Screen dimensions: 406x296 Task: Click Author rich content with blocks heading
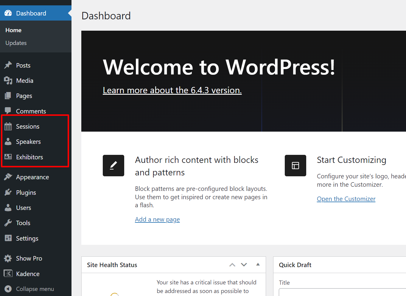coord(197,166)
